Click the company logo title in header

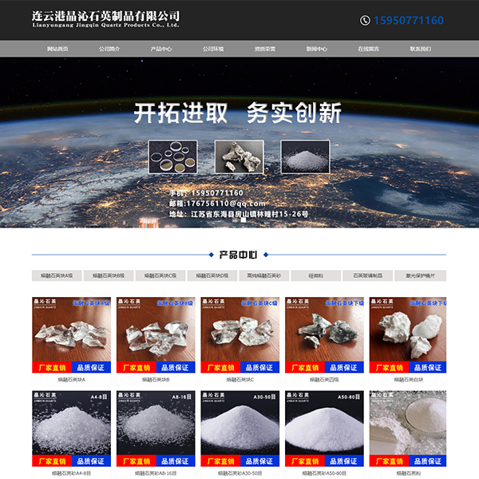click(105, 19)
